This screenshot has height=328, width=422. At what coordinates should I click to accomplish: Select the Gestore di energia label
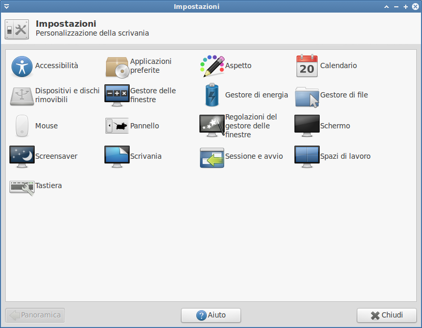[x=257, y=95]
